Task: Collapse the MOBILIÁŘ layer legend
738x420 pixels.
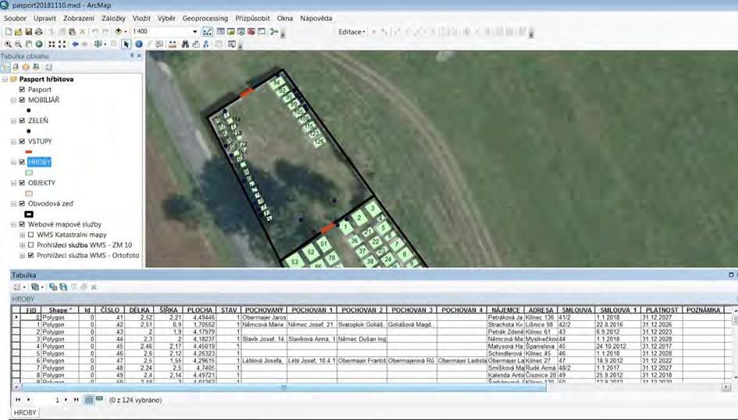Action: pos(13,100)
